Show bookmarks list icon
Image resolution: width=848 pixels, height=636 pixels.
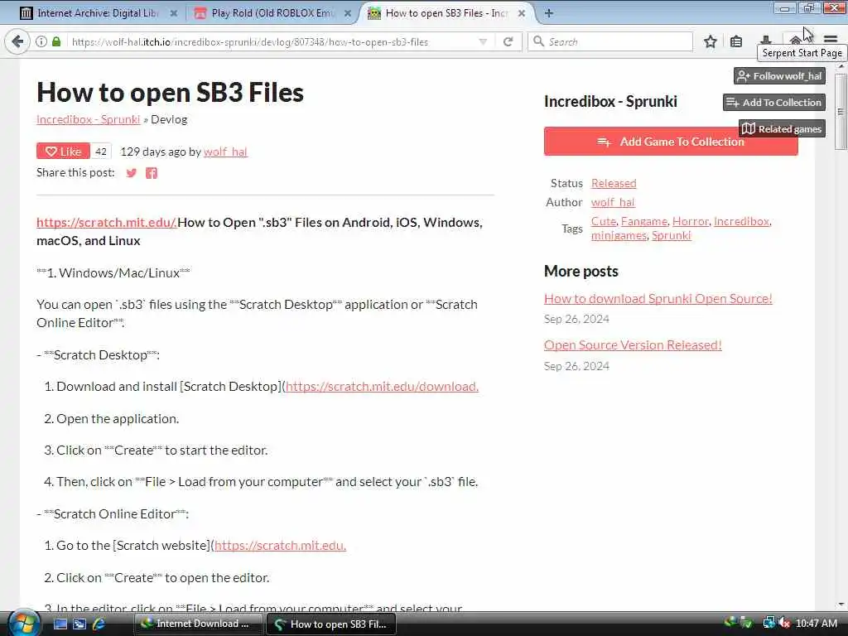(x=736, y=41)
